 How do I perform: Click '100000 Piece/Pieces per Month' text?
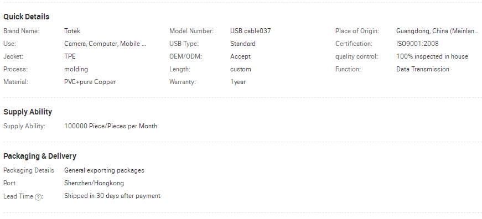[111, 126]
